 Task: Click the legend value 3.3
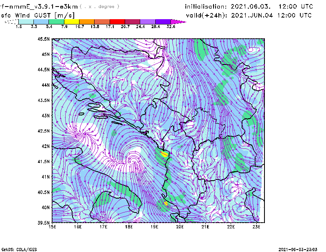(x=34, y=27)
